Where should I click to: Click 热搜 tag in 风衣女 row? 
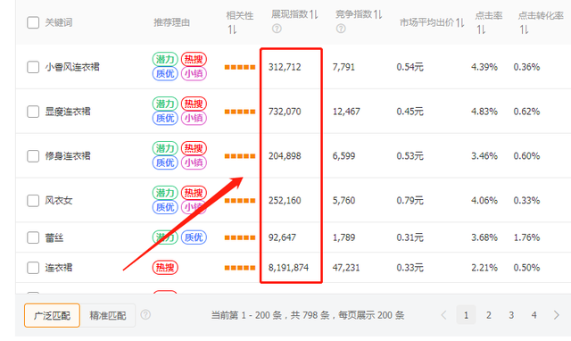[x=194, y=192]
